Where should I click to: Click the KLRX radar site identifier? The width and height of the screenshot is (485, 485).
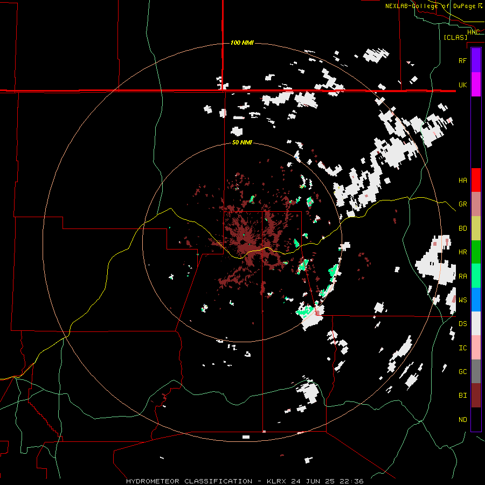click(279, 481)
